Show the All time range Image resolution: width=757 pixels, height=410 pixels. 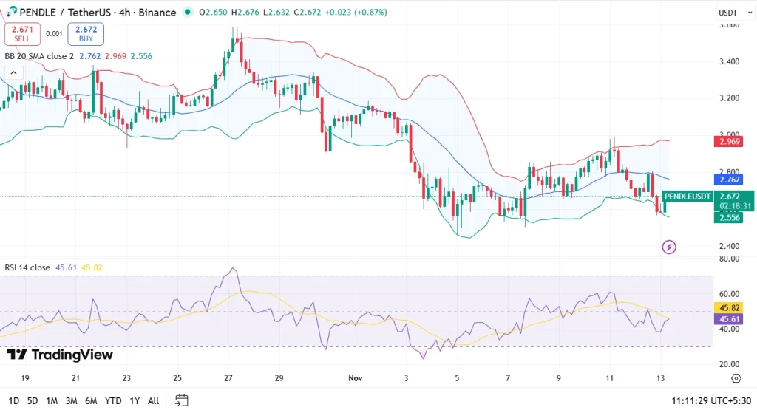[x=154, y=400]
